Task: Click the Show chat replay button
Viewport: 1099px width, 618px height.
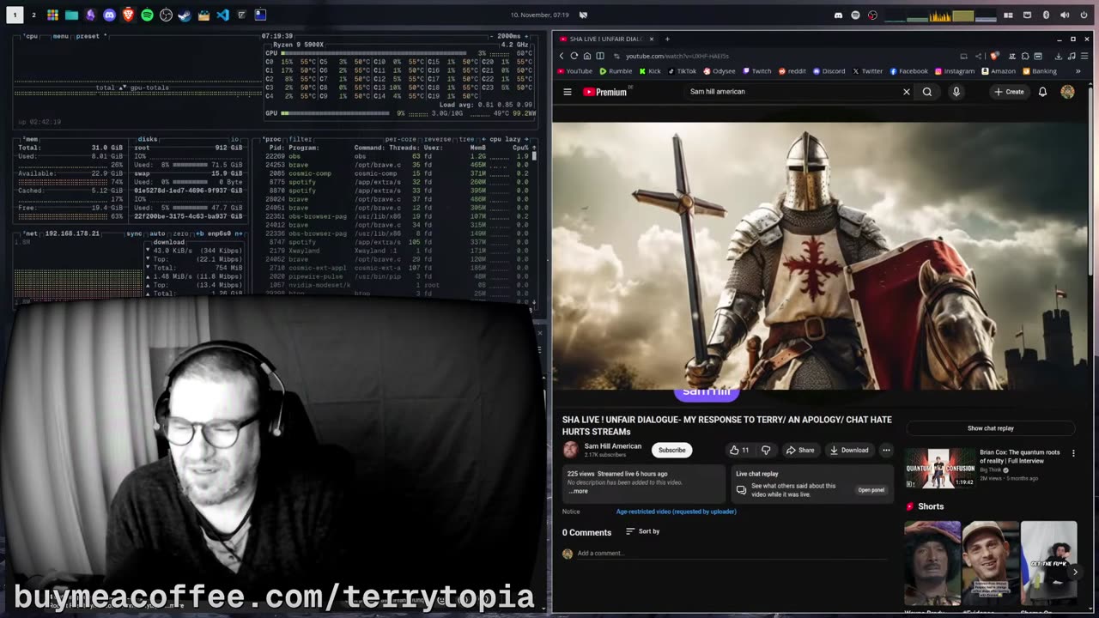Action: point(991,428)
